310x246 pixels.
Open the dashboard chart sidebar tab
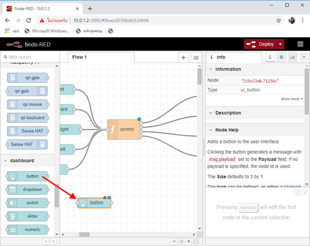click(293, 57)
